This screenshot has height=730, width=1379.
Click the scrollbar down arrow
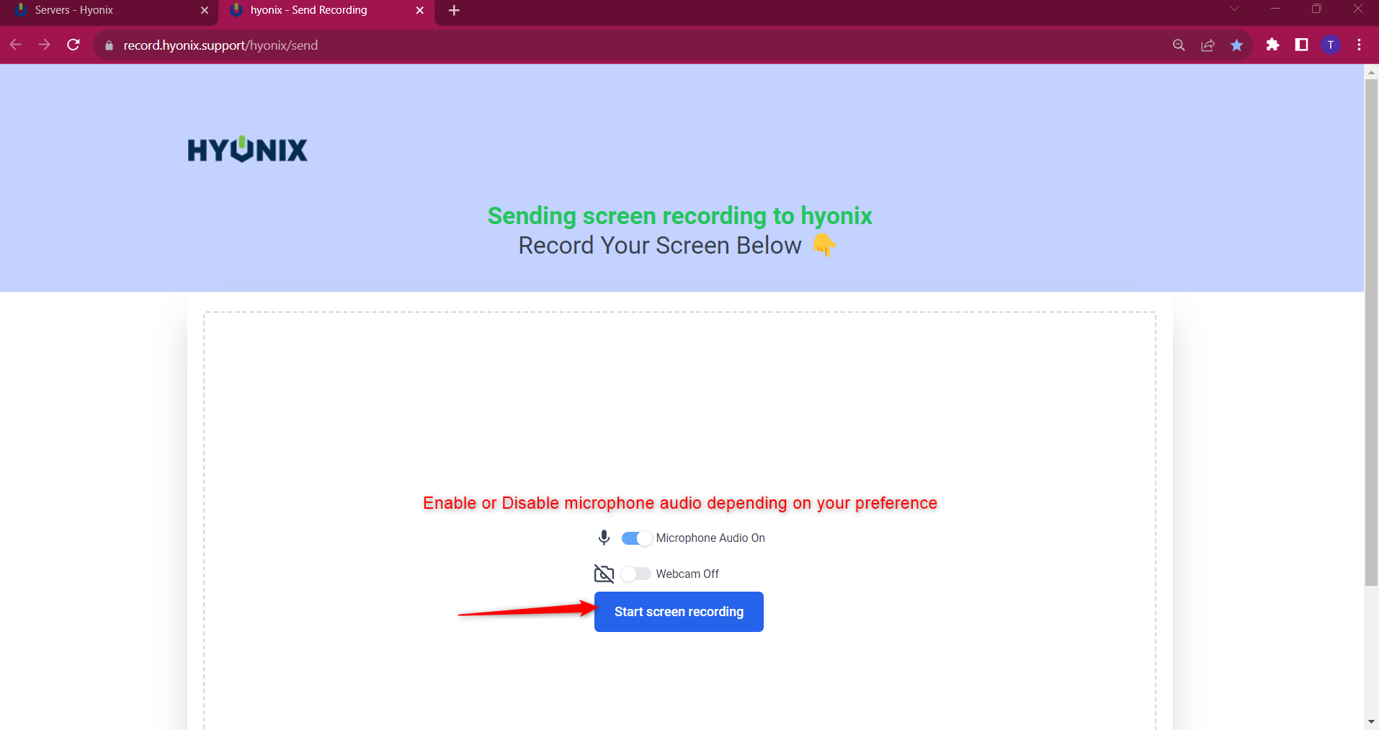point(1371,721)
